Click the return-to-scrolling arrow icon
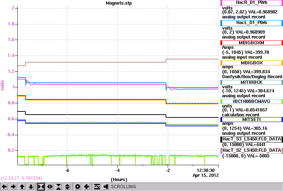Image resolution: width=283 pixels, height=191 pixels. pyautogui.click(x=105, y=187)
